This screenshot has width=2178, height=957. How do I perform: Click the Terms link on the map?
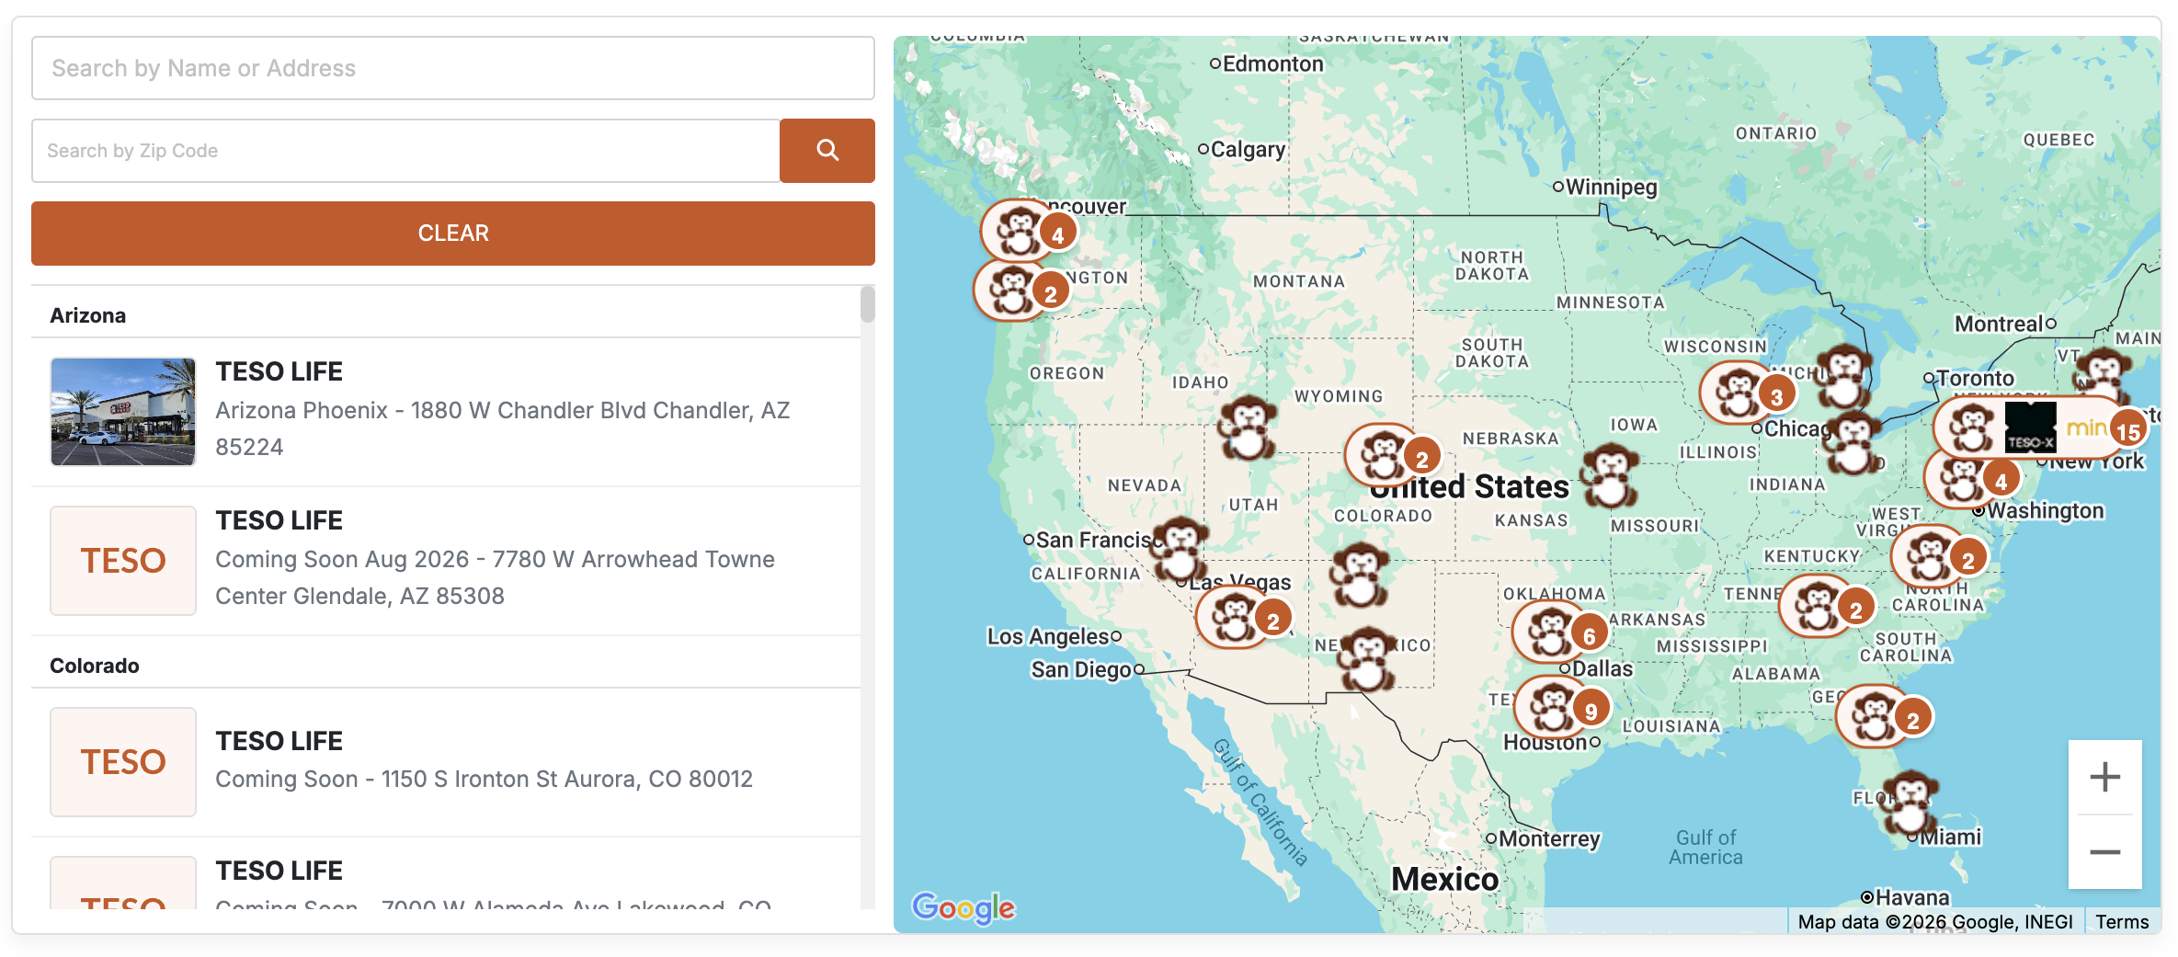(2121, 922)
